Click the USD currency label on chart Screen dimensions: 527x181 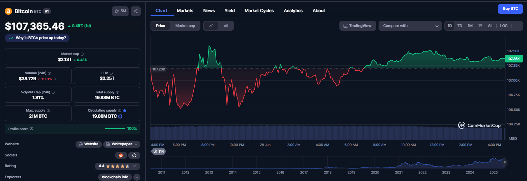513,139
